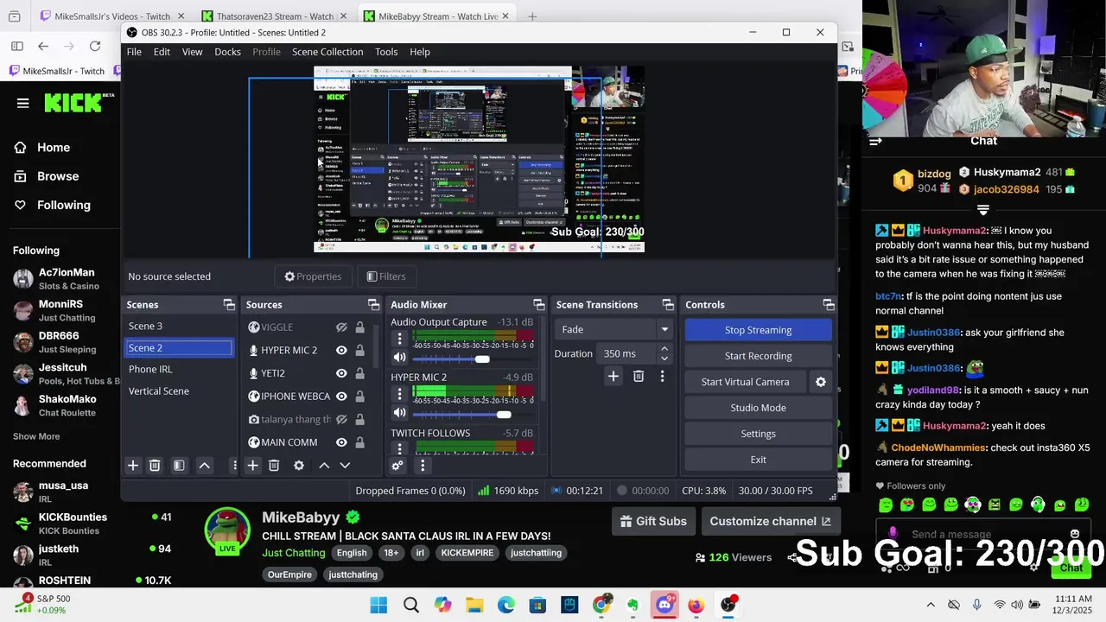The image size is (1106, 622).
Task: Mute HYPER MIC 2 speaker icon
Action: (399, 414)
